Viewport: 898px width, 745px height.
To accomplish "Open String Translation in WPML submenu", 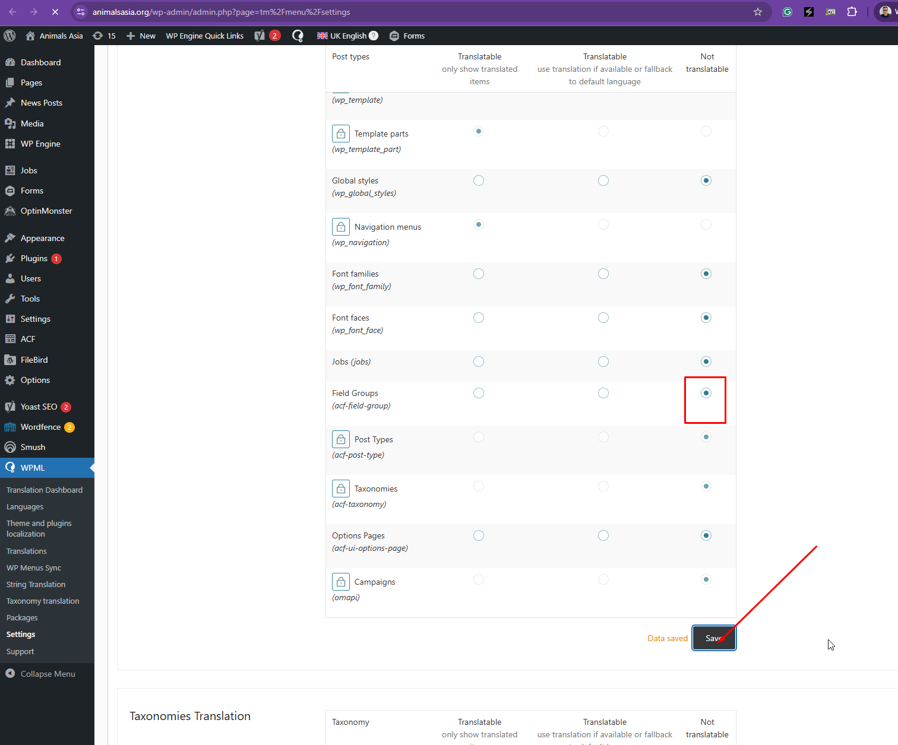I will pyautogui.click(x=36, y=584).
